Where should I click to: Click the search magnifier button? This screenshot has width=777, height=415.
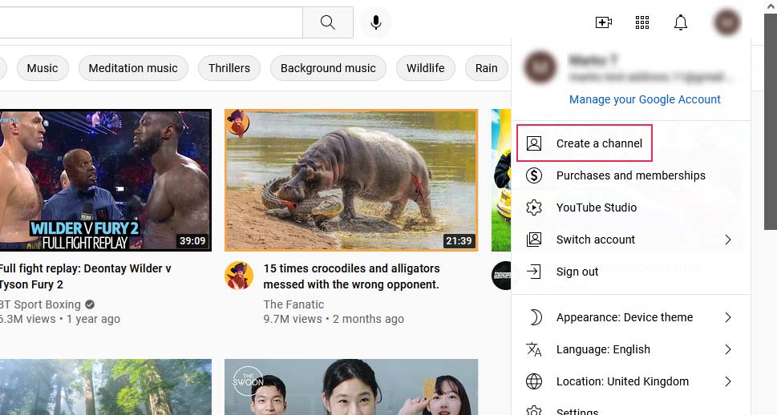tap(327, 22)
